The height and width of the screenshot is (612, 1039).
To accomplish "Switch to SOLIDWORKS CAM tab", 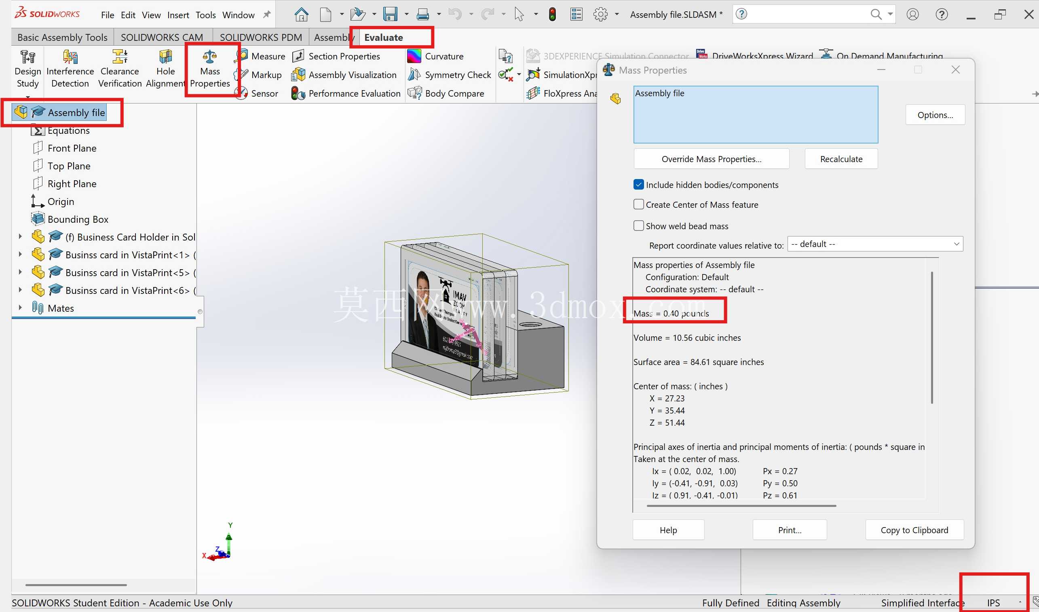I will click(x=162, y=38).
